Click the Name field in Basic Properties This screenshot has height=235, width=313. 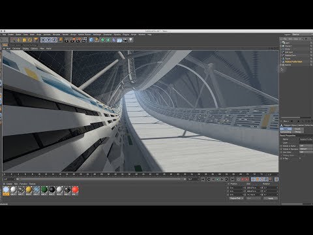[x=306, y=139]
